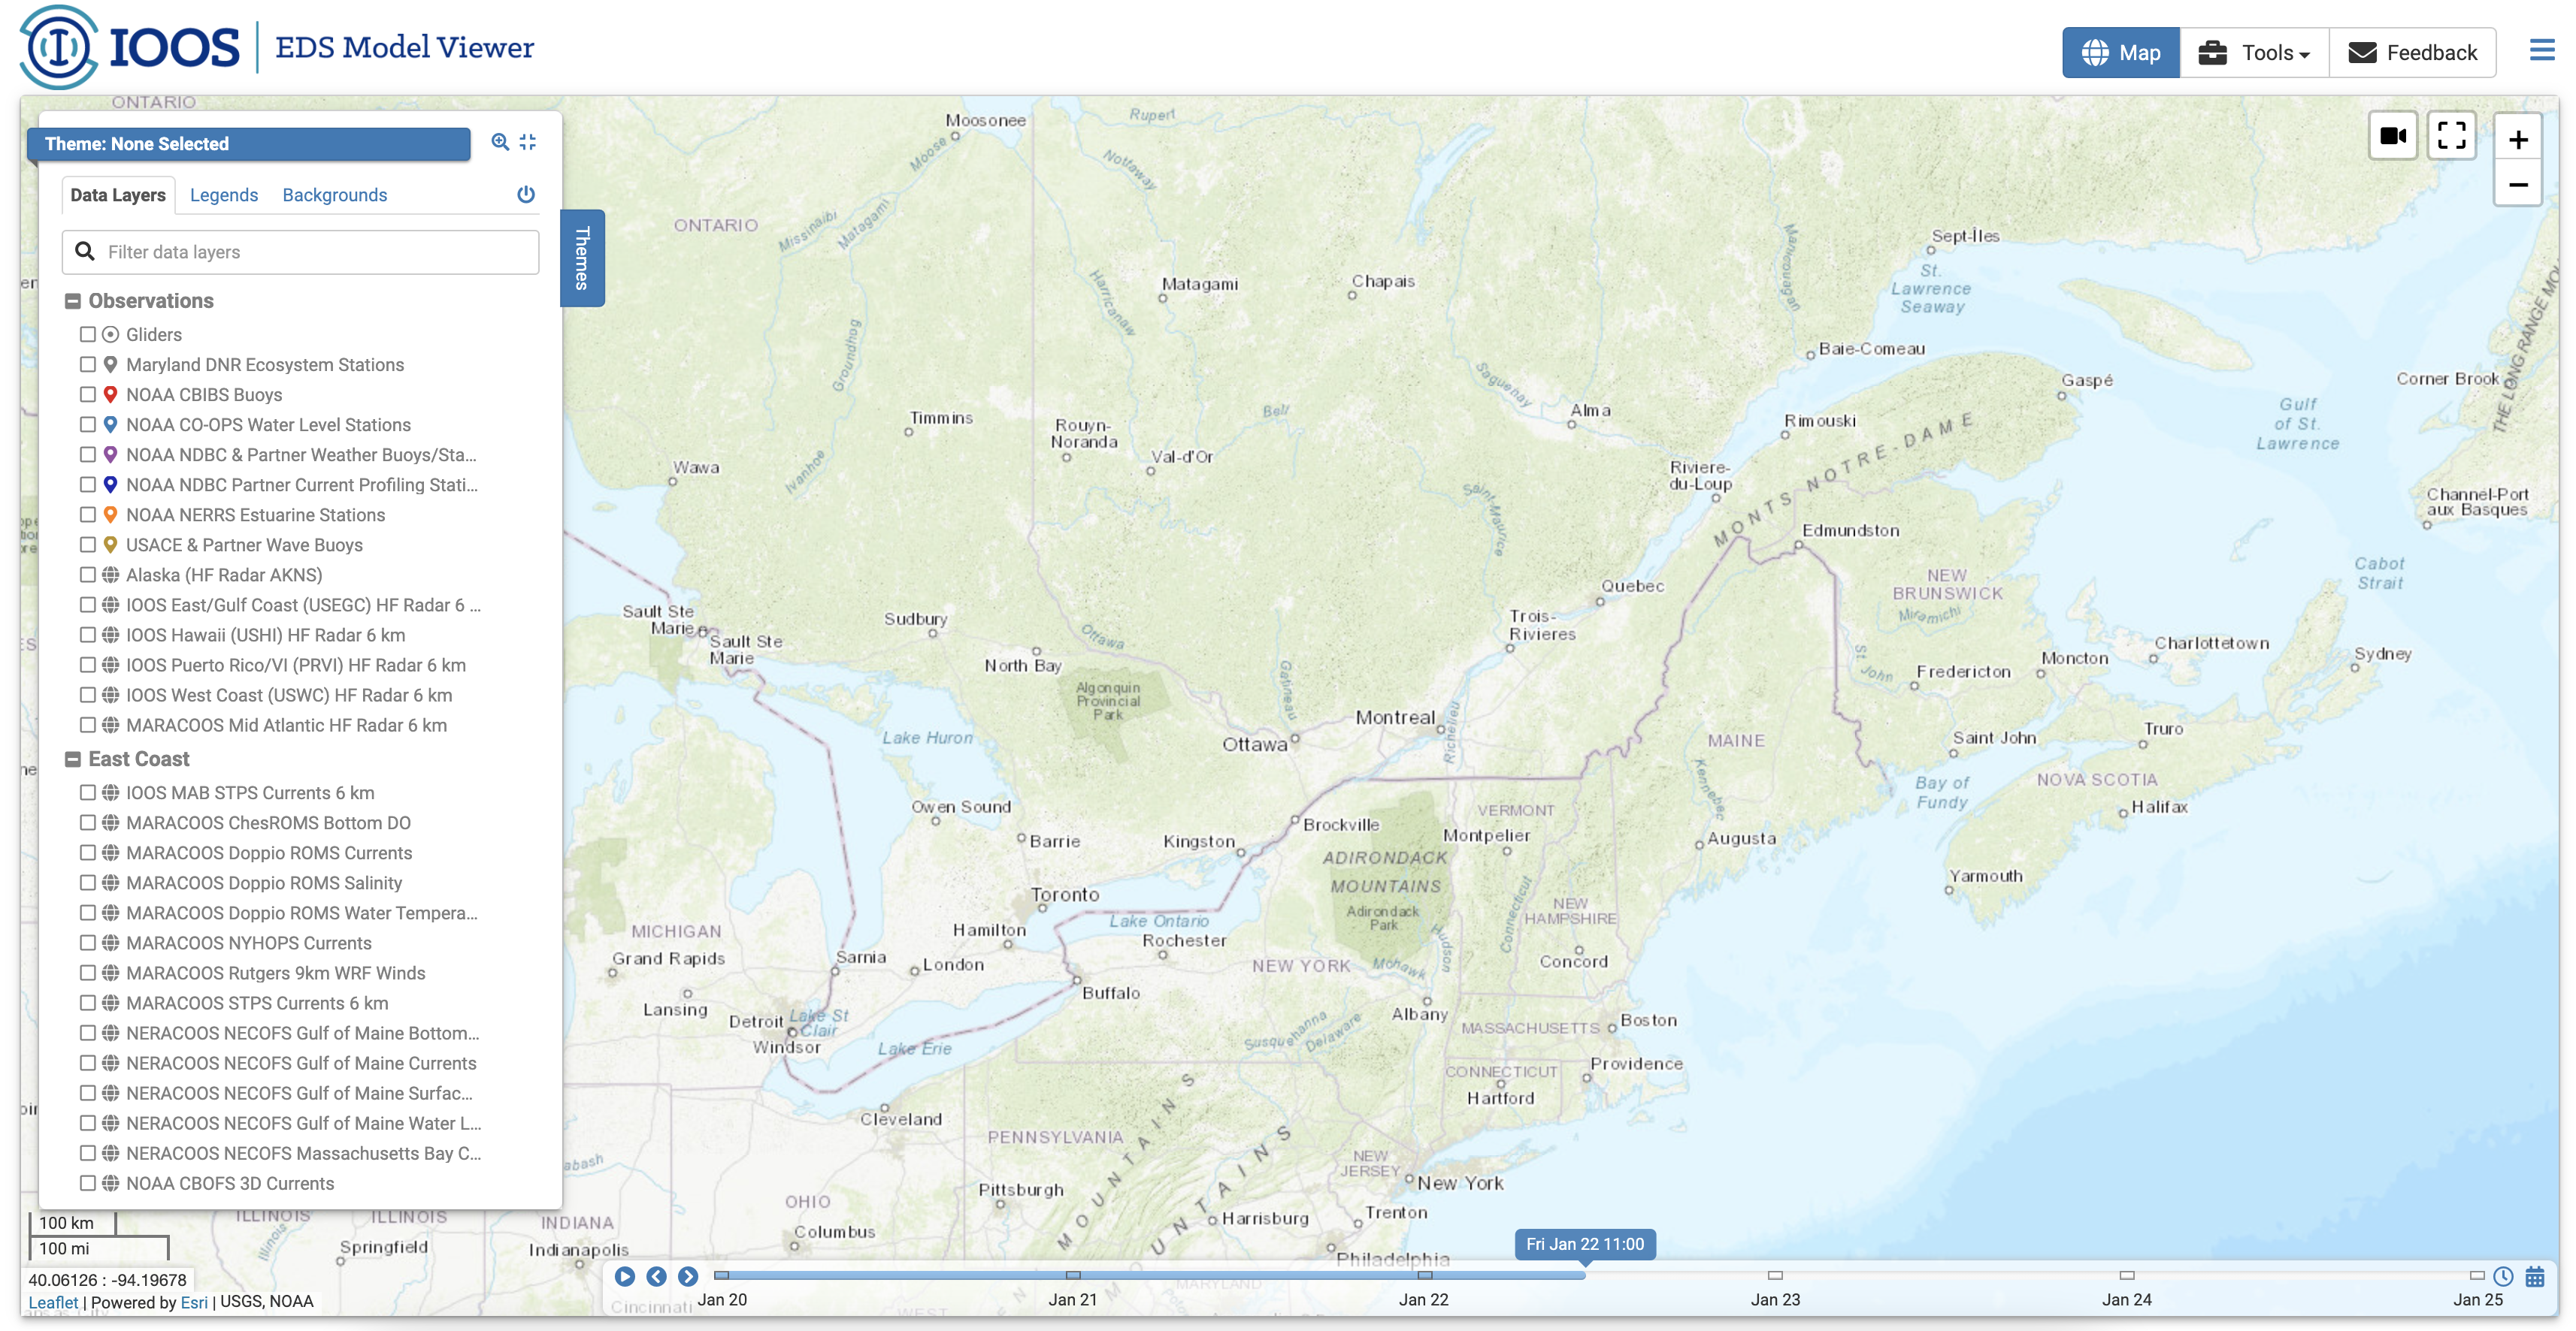Click globe icon for NOAA CBOFS 3D Currents
The width and height of the screenshot is (2576, 1331).
pyautogui.click(x=111, y=1183)
